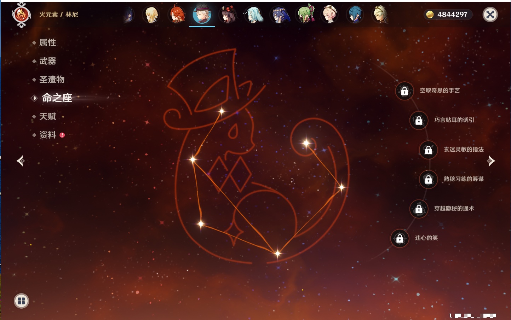Image resolution: width=511 pixels, height=320 pixels.
Task: Click the lock icon beside 空取奇思的手艺
Action: tap(404, 91)
